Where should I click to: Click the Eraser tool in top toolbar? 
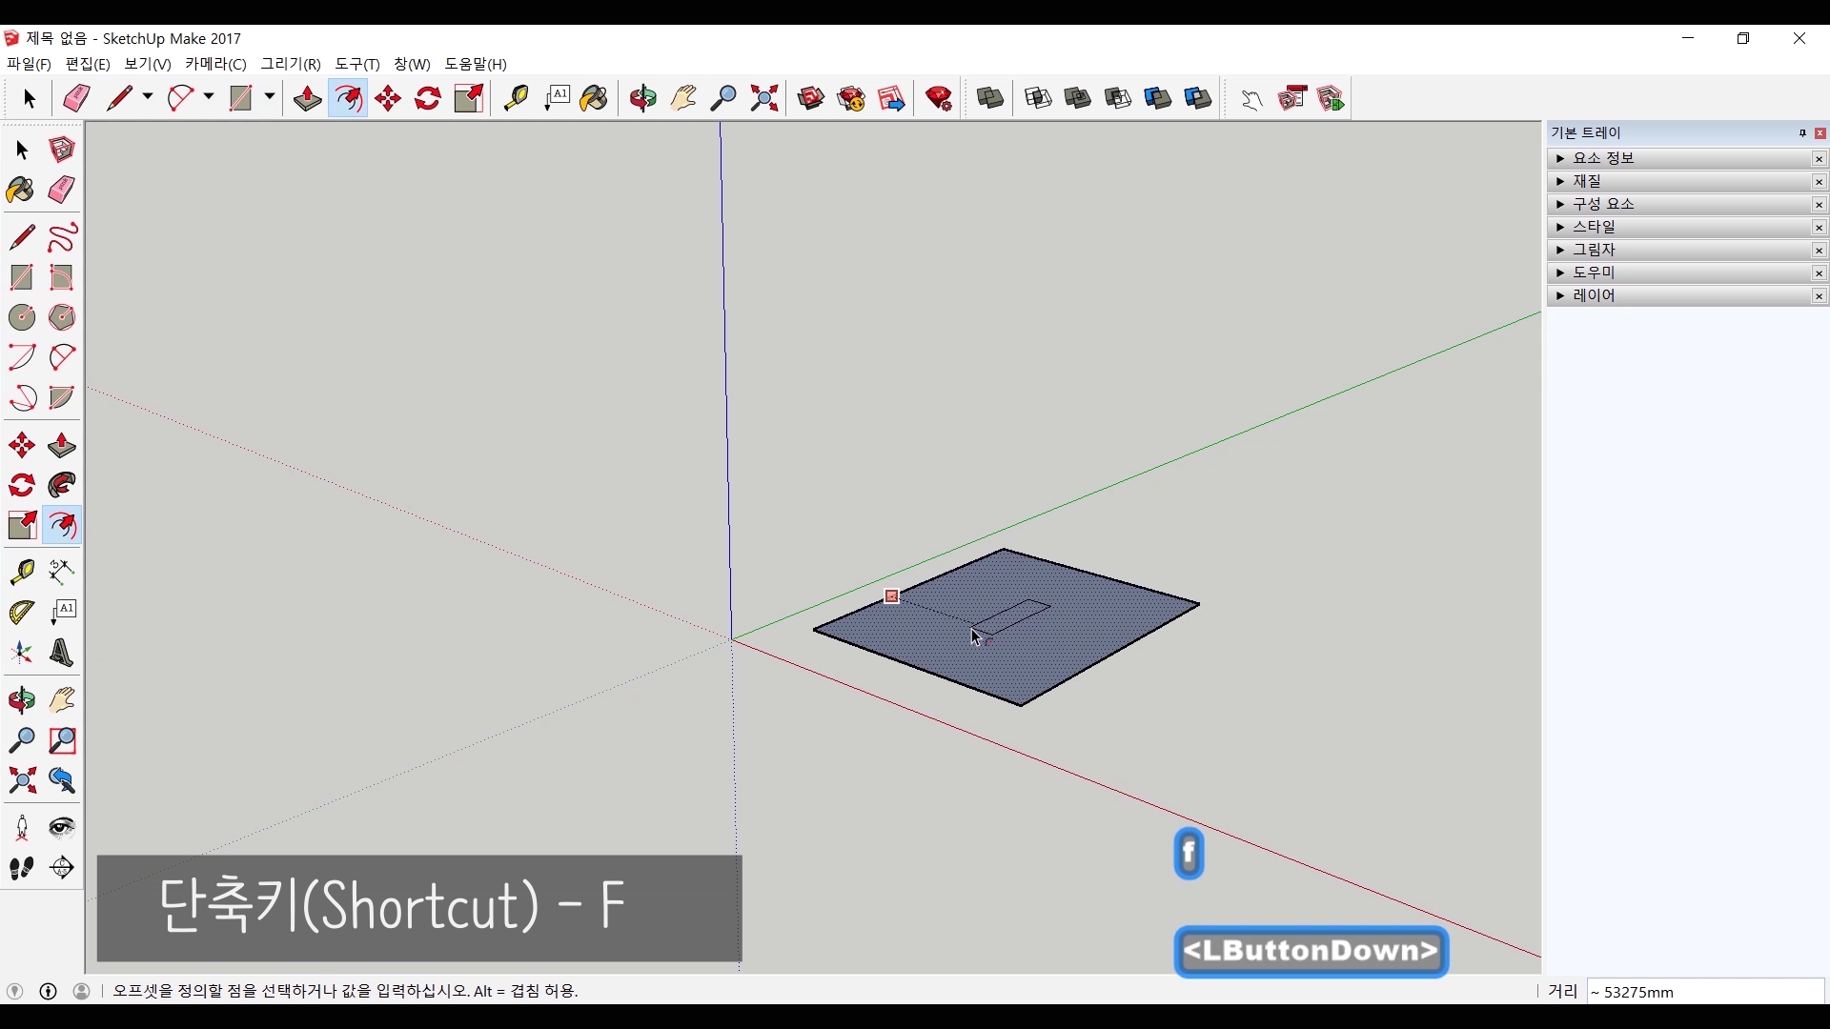[76, 98]
